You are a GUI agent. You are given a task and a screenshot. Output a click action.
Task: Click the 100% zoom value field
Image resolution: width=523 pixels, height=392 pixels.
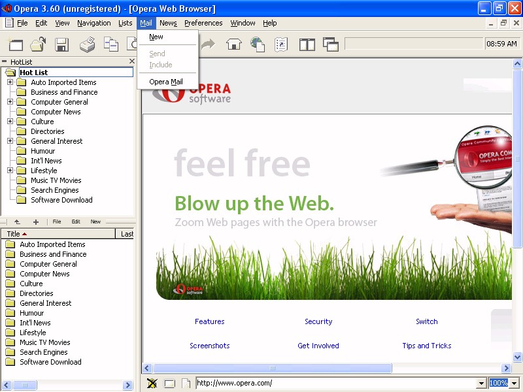(x=499, y=384)
